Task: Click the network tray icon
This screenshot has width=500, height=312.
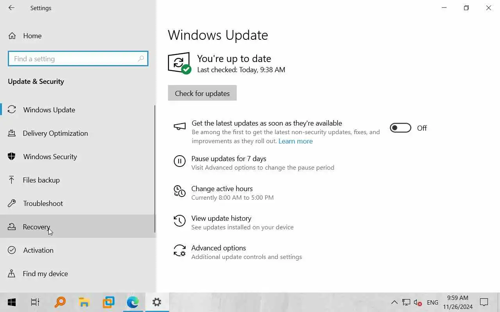Action: click(406, 302)
